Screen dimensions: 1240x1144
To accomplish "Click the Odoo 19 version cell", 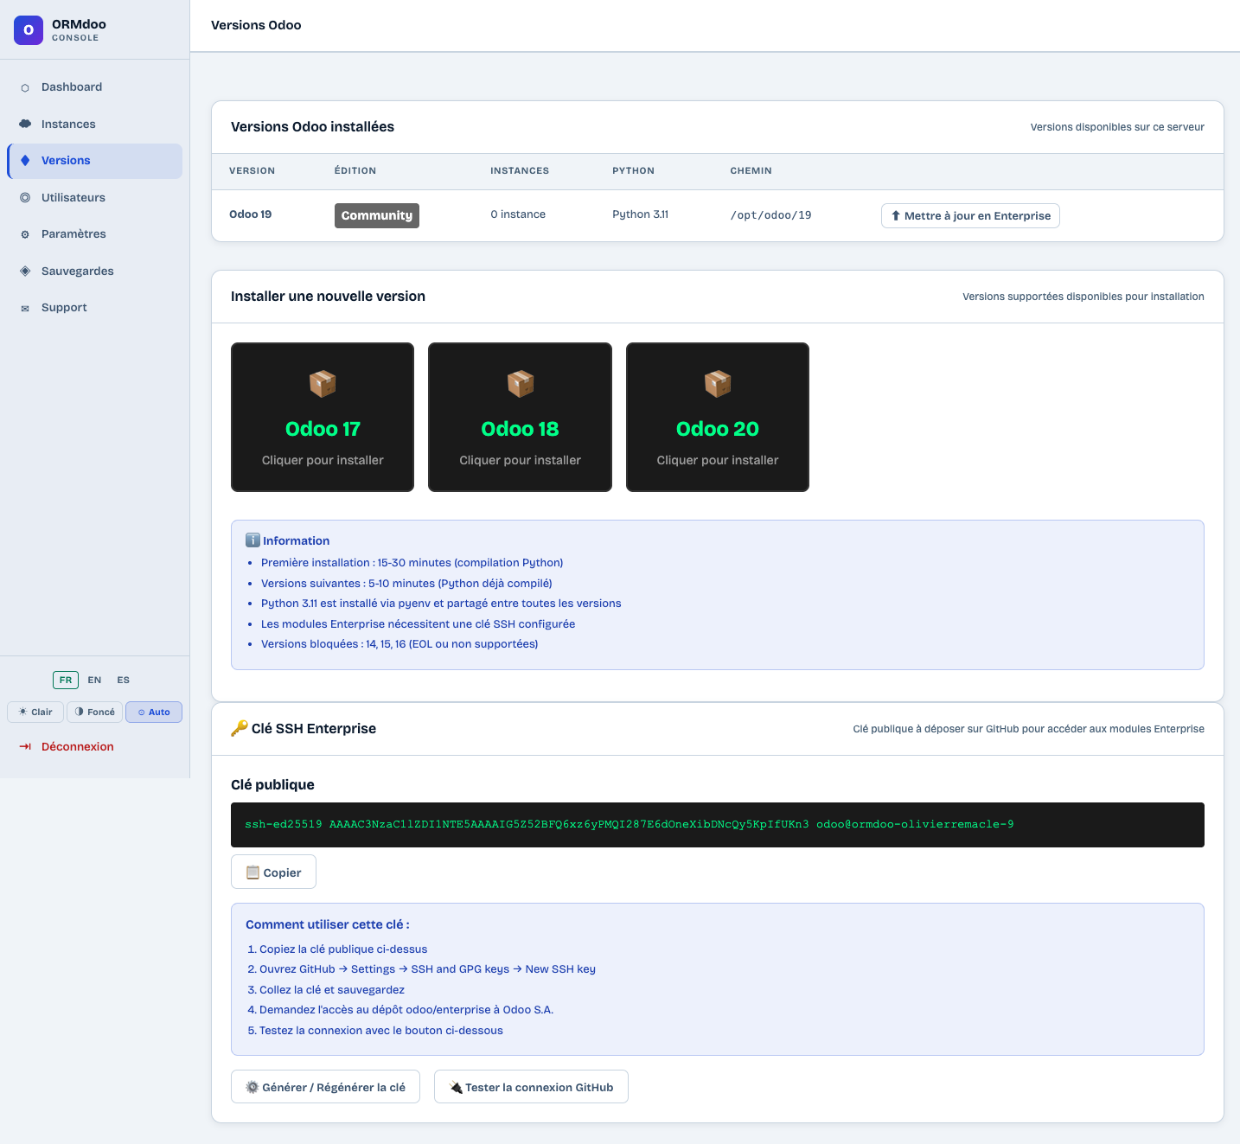I will (251, 214).
